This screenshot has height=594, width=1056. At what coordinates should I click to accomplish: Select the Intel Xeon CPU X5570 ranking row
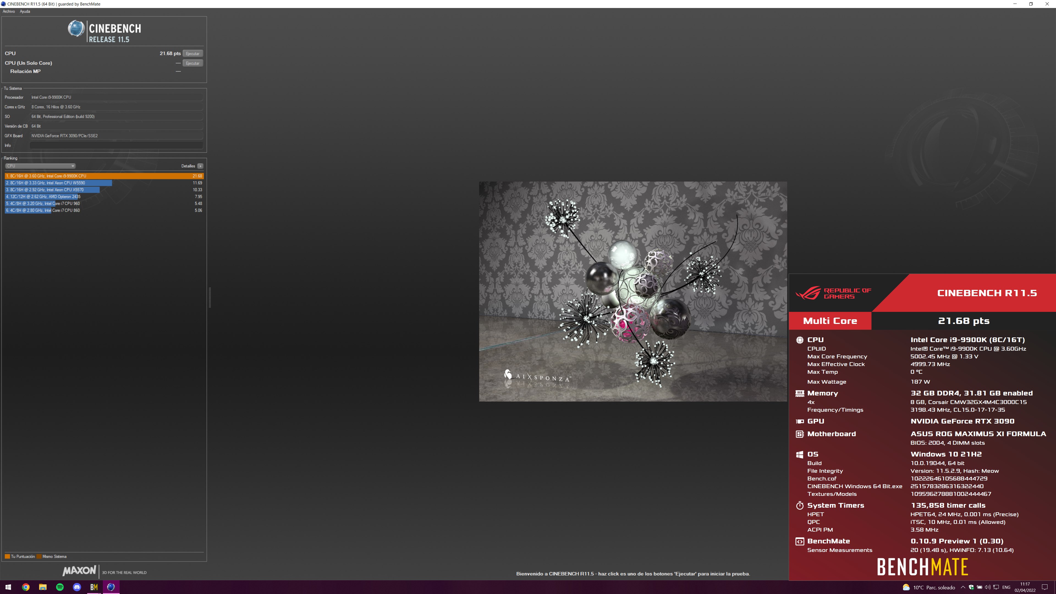tap(104, 190)
